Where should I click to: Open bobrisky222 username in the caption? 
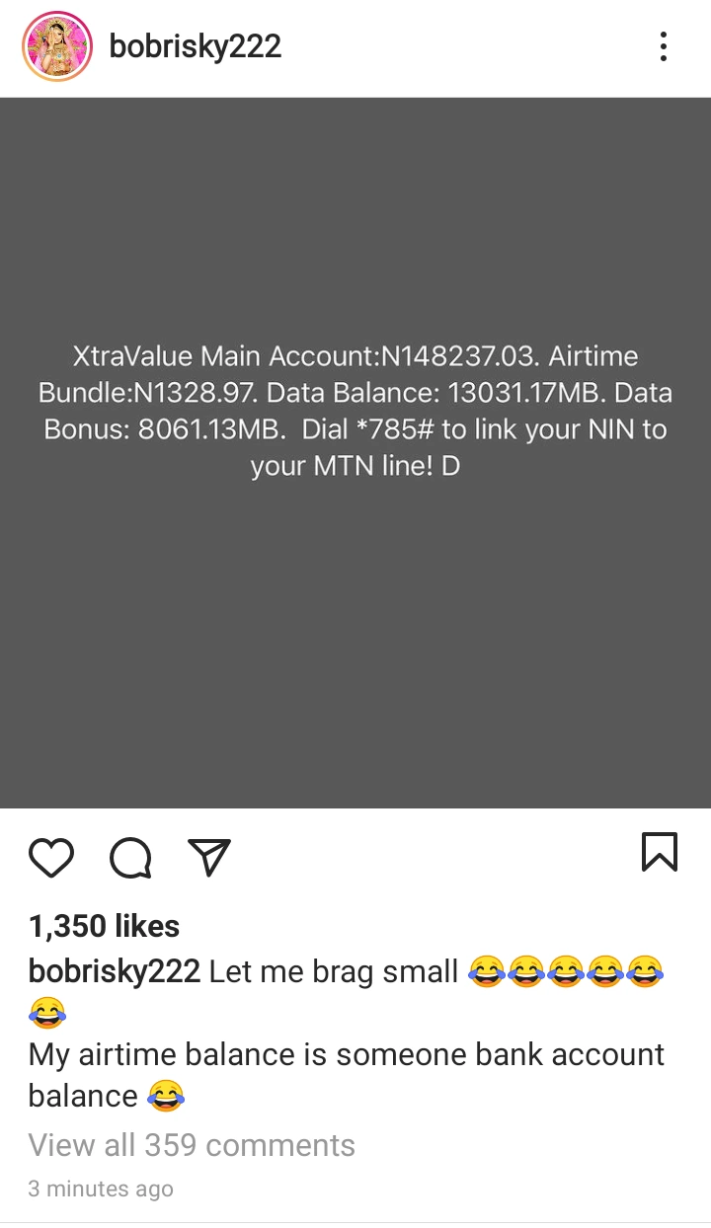click(115, 972)
